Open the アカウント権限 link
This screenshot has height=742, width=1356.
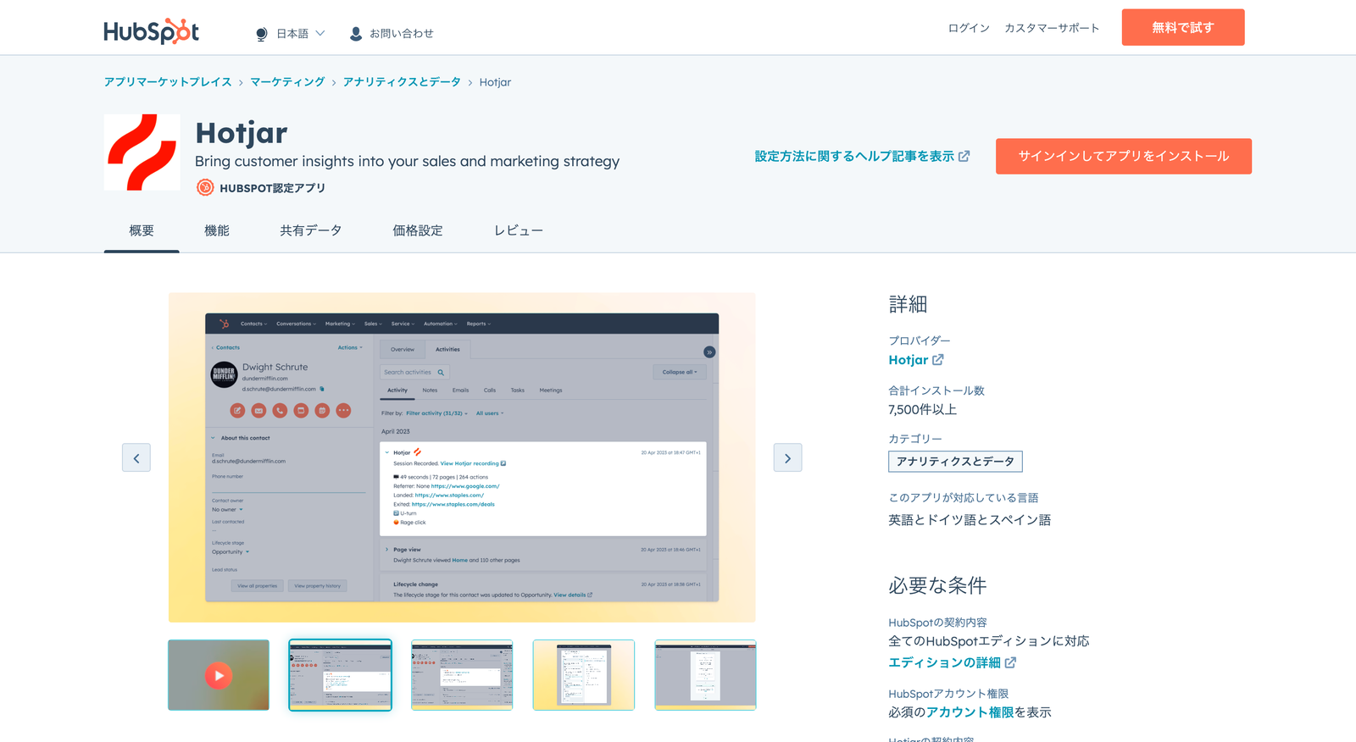(x=970, y=712)
